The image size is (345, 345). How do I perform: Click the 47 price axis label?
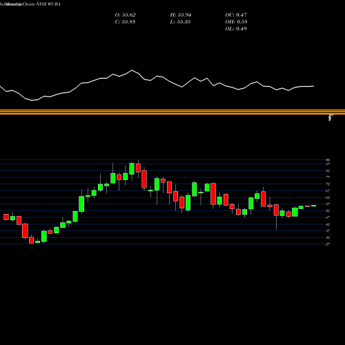328,217
